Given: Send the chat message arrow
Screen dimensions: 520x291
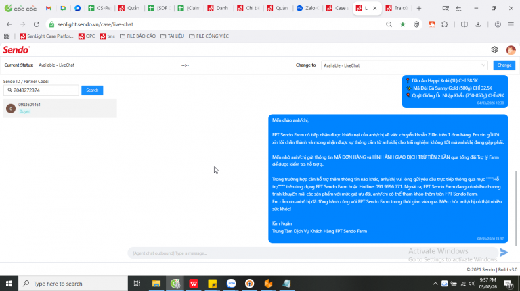Looking at the screenshot, I should click(504, 253).
